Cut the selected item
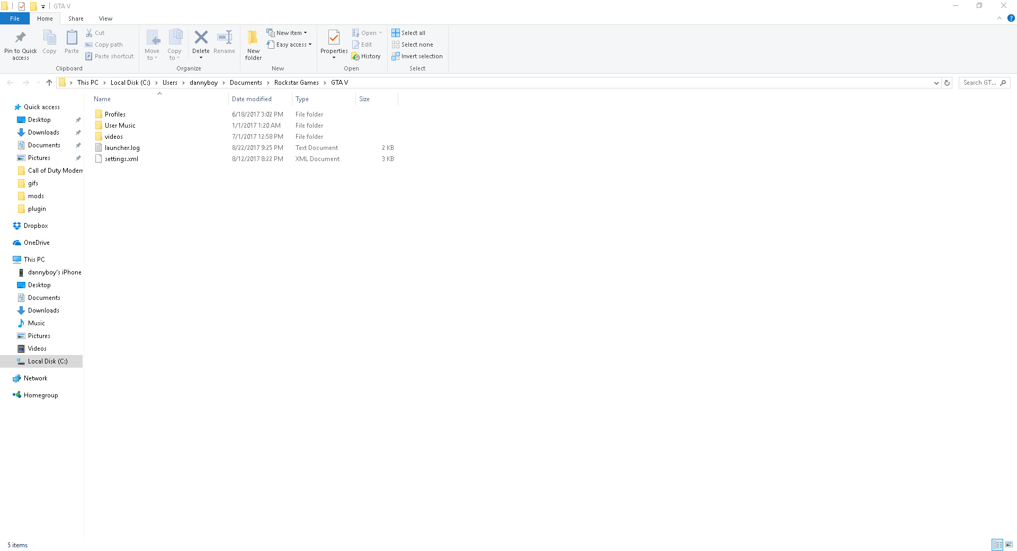1017x551 pixels. [95, 33]
